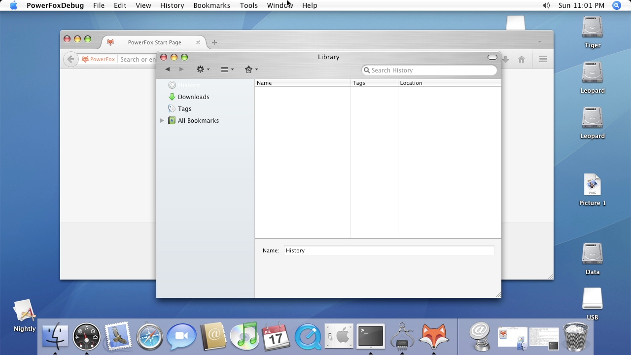Open Safari from the Dock
Screen dimensions: 631x355
tap(149, 336)
